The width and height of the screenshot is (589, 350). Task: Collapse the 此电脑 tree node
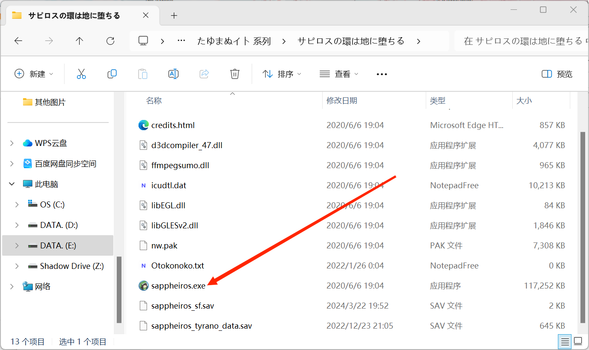(12, 184)
